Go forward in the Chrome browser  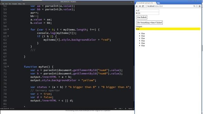[x=140, y=6]
